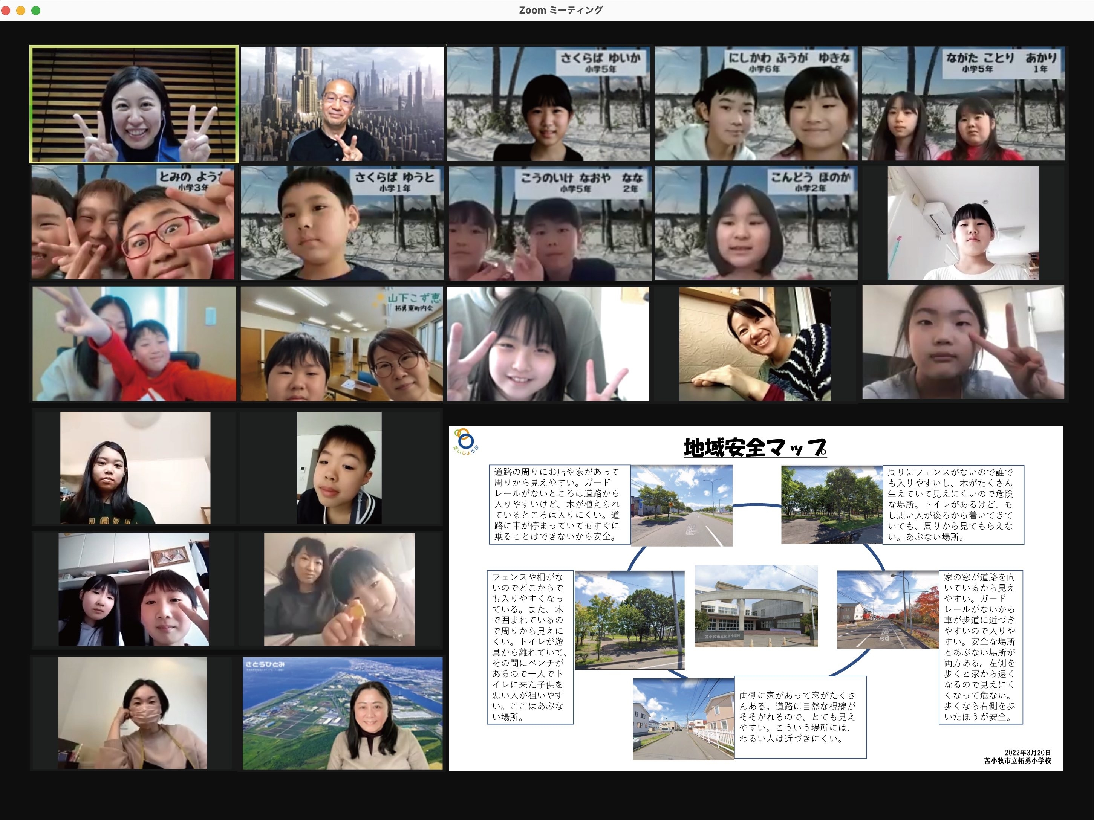Screen dimensions: 1094x820
Task: Select the 山下こずえ 拓勇東町内会 video tile
Action: 342,344
